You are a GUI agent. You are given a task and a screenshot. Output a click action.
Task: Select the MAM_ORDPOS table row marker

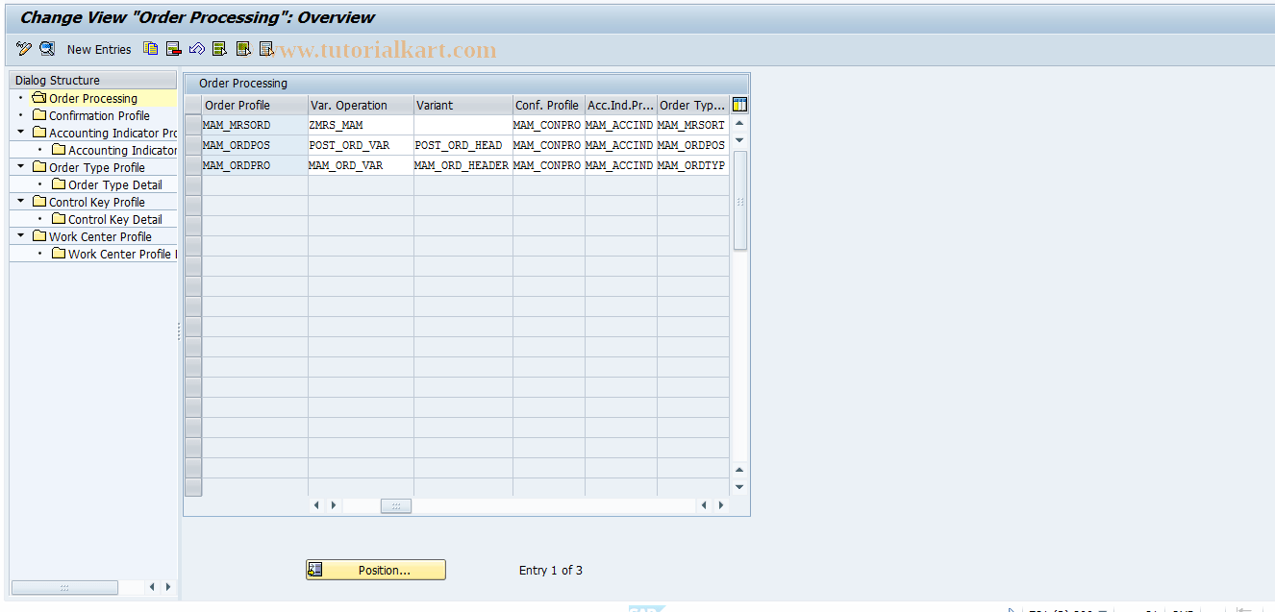pos(192,145)
